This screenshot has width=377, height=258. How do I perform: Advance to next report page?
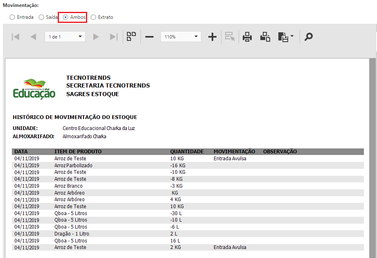[96, 37]
